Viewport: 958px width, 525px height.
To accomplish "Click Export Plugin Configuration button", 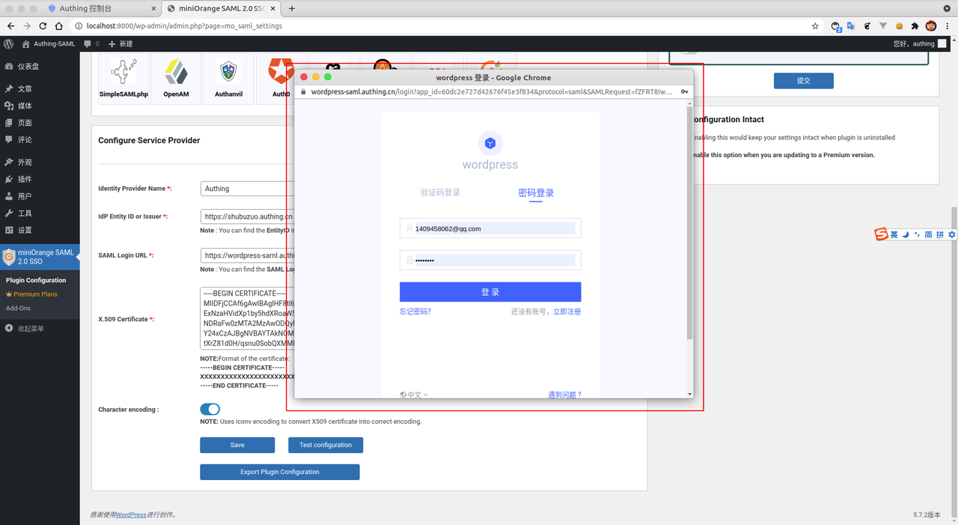I will click(280, 472).
